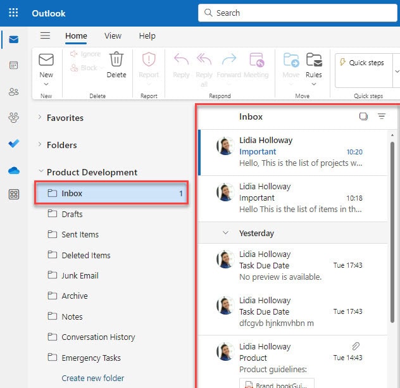
Task: Click the Brand book attachment chip
Action: point(277,383)
